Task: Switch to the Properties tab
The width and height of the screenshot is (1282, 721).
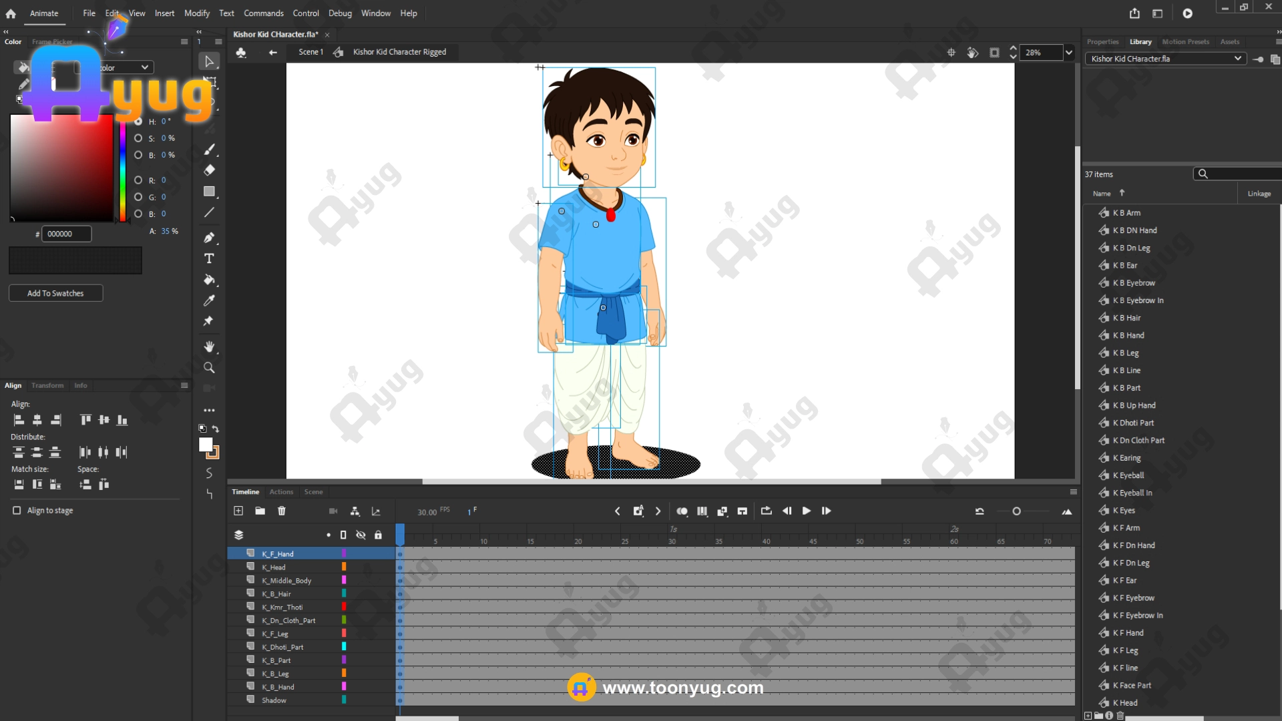Action: [1102, 41]
